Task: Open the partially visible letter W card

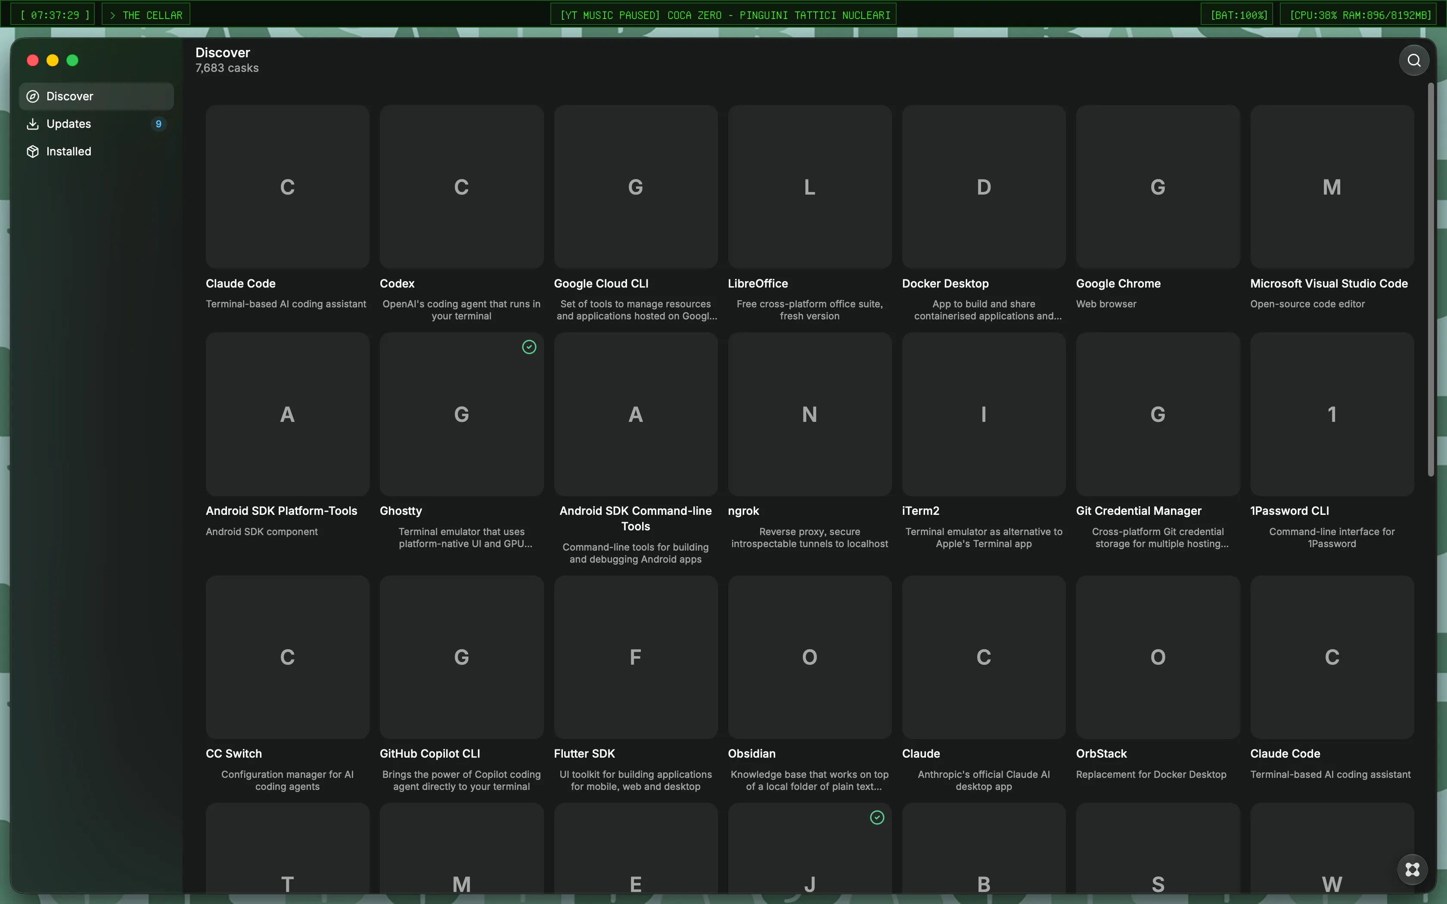Action: point(1332,848)
